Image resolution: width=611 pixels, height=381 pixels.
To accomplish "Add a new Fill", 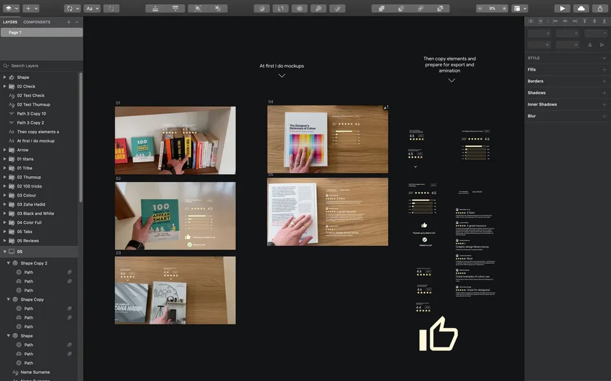I will [x=604, y=70].
